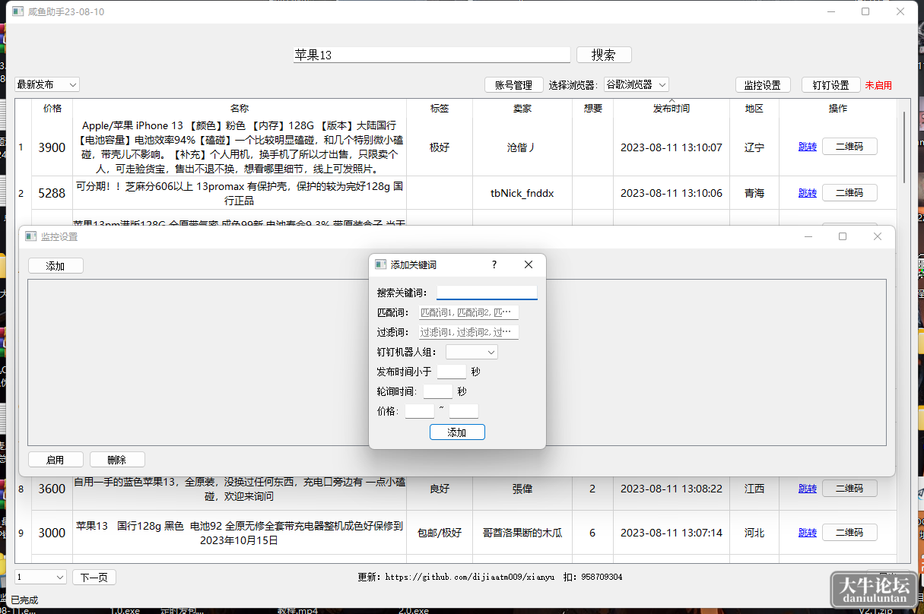Open the 最新发布 sort dropdown
Screen dimensions: 924x614
tap(47, 84)
